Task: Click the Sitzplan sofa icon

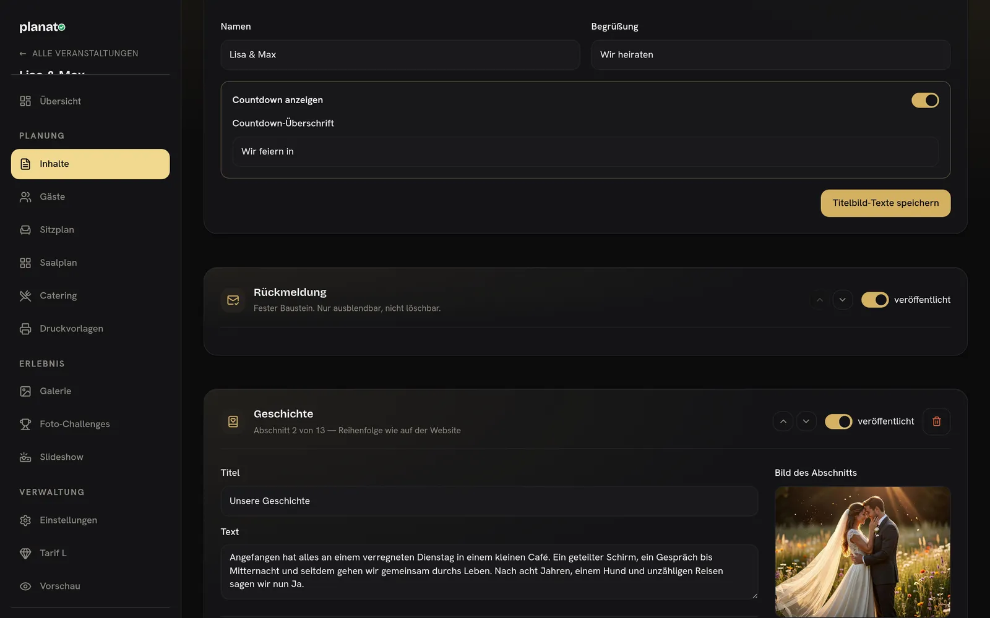Action: tap(25, 230)
